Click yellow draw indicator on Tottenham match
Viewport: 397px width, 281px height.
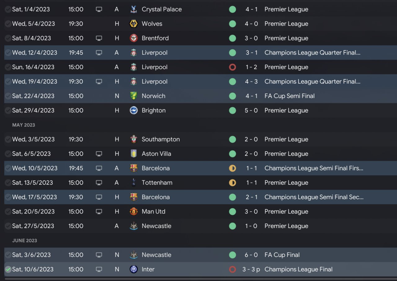pos(232,183)
